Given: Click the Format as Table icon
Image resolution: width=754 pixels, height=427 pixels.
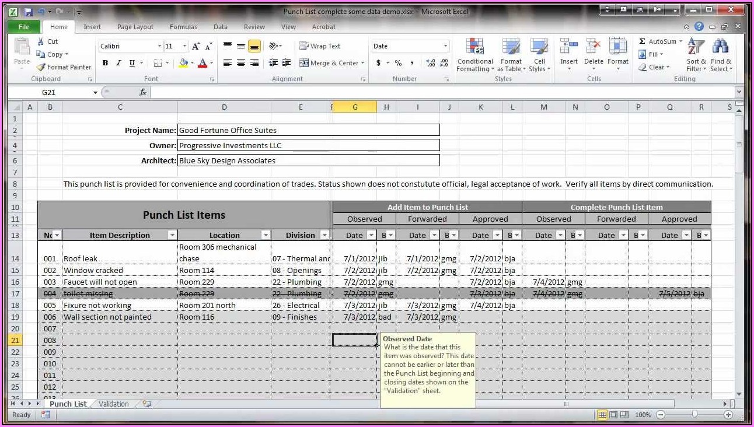Looking at the screenshot, I should [511, 55].
